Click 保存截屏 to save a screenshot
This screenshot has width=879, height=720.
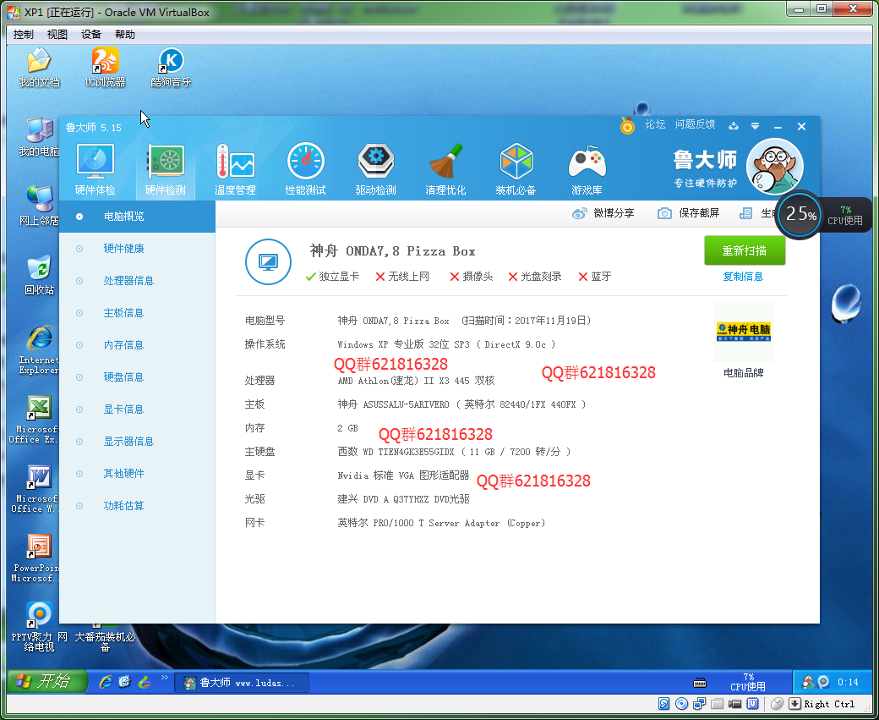[688, 213]
